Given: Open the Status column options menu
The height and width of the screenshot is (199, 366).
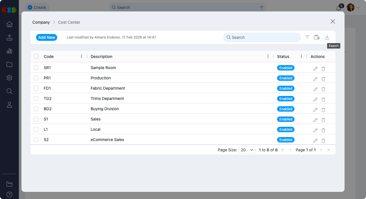Looking at the screenshot, I should pyautogui.click(x=301, y=57).
